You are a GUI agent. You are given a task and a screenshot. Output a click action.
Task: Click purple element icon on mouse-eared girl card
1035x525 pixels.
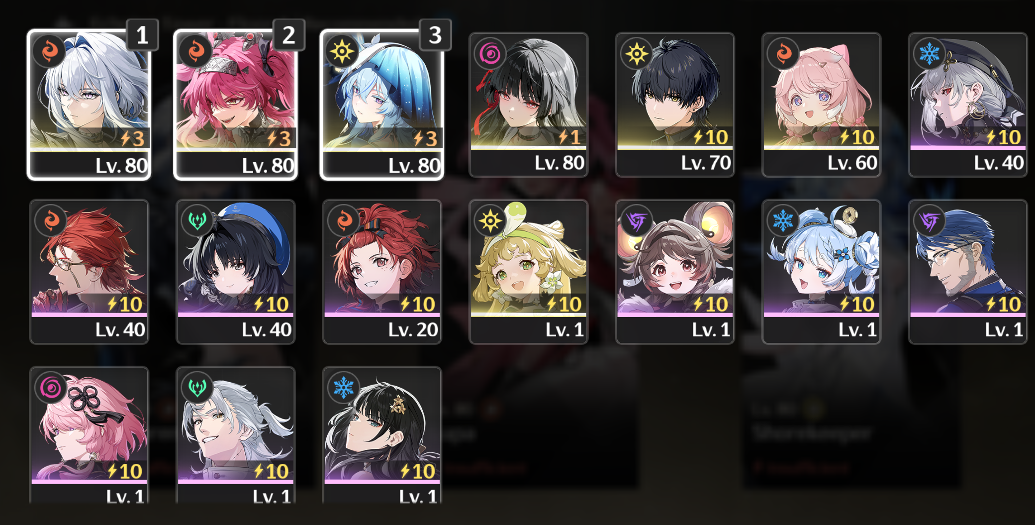point(637,220)
